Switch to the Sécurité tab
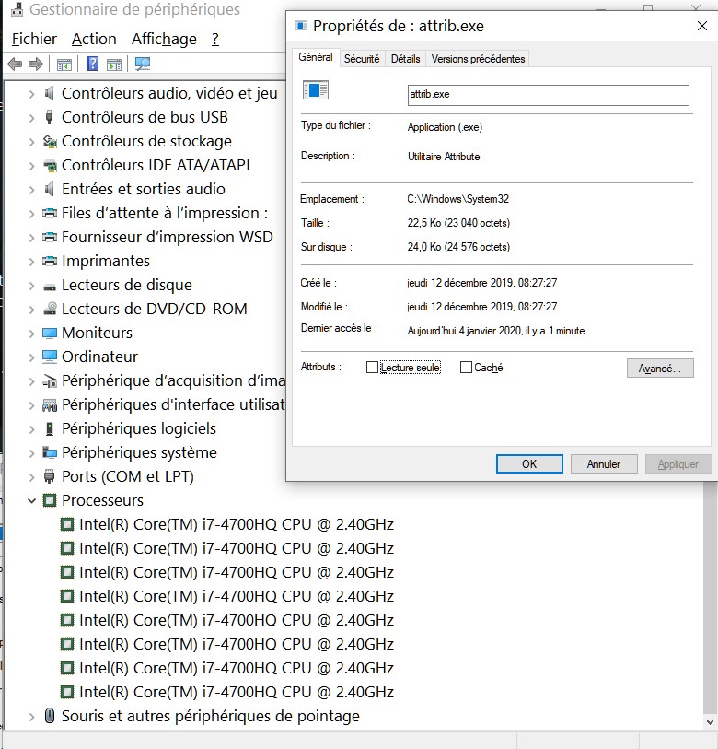Image resolution: width=718 pixels, height=749 pixels. tap(362, 59)
